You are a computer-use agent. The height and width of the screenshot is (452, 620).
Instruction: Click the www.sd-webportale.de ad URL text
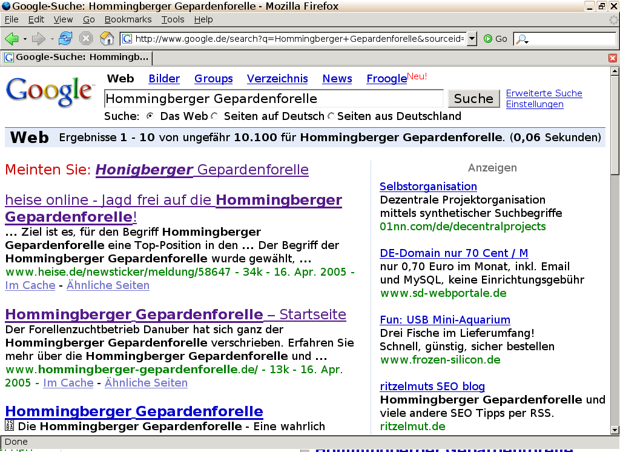pyautogui.click(x=443, y=293)
